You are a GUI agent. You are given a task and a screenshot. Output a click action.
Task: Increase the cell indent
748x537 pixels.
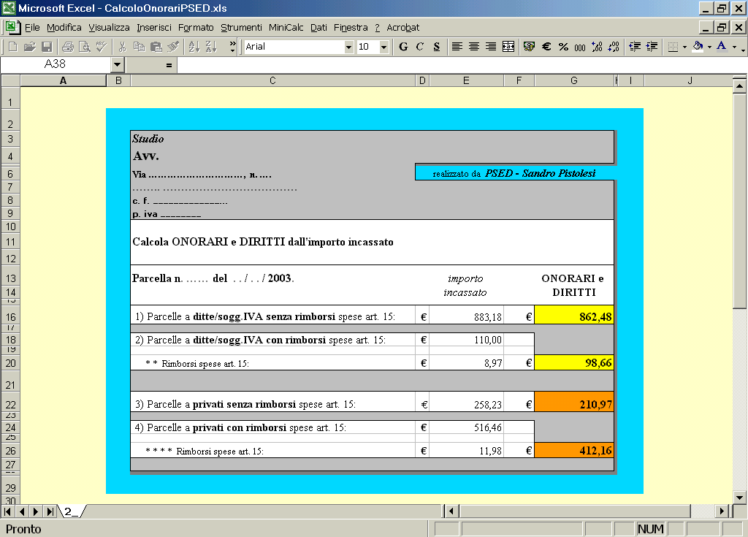coord(652,47)
